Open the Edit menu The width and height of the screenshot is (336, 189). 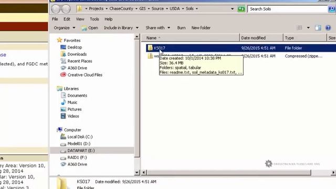[67, 19]
